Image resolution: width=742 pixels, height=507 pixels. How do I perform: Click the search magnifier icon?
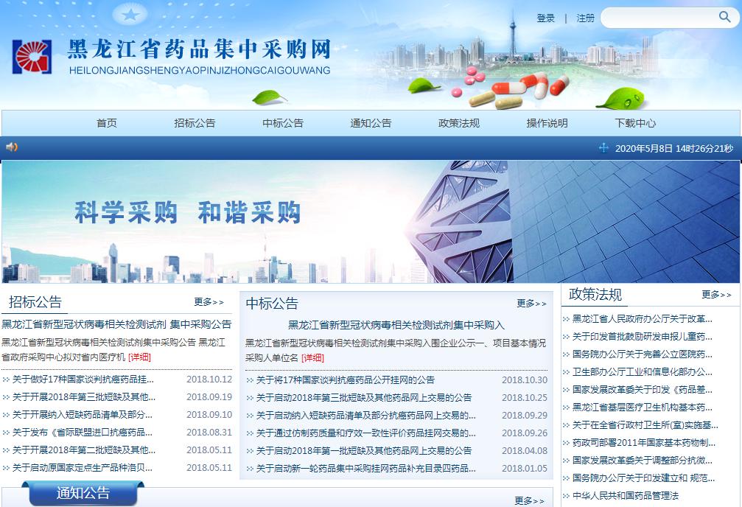[725, 17]
